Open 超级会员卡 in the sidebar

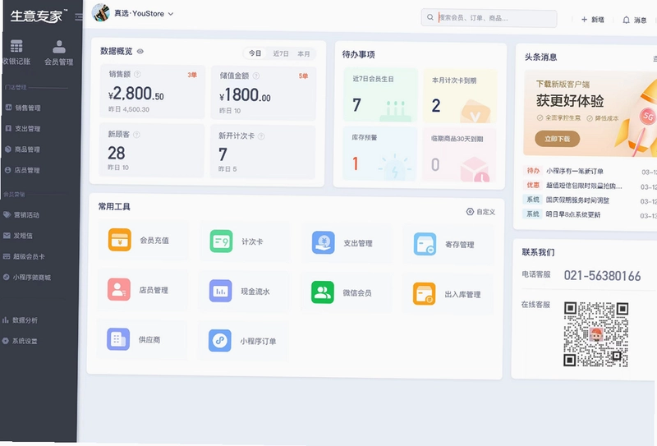[24, 256]
